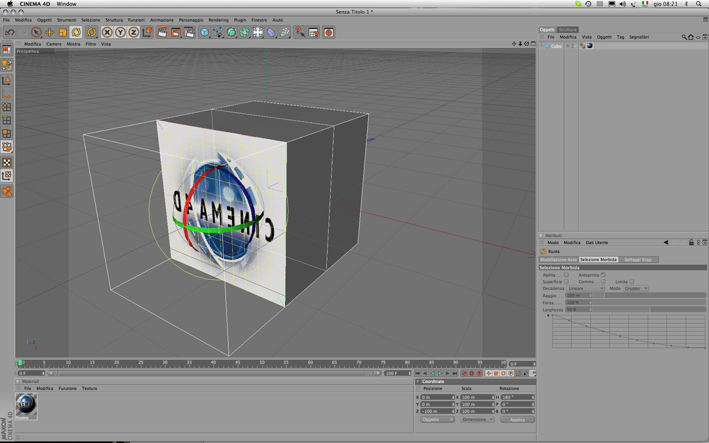Open the globe browser icon in the toolbar
This screenshot has width=709, height=443.
click(x=329, y=32)
